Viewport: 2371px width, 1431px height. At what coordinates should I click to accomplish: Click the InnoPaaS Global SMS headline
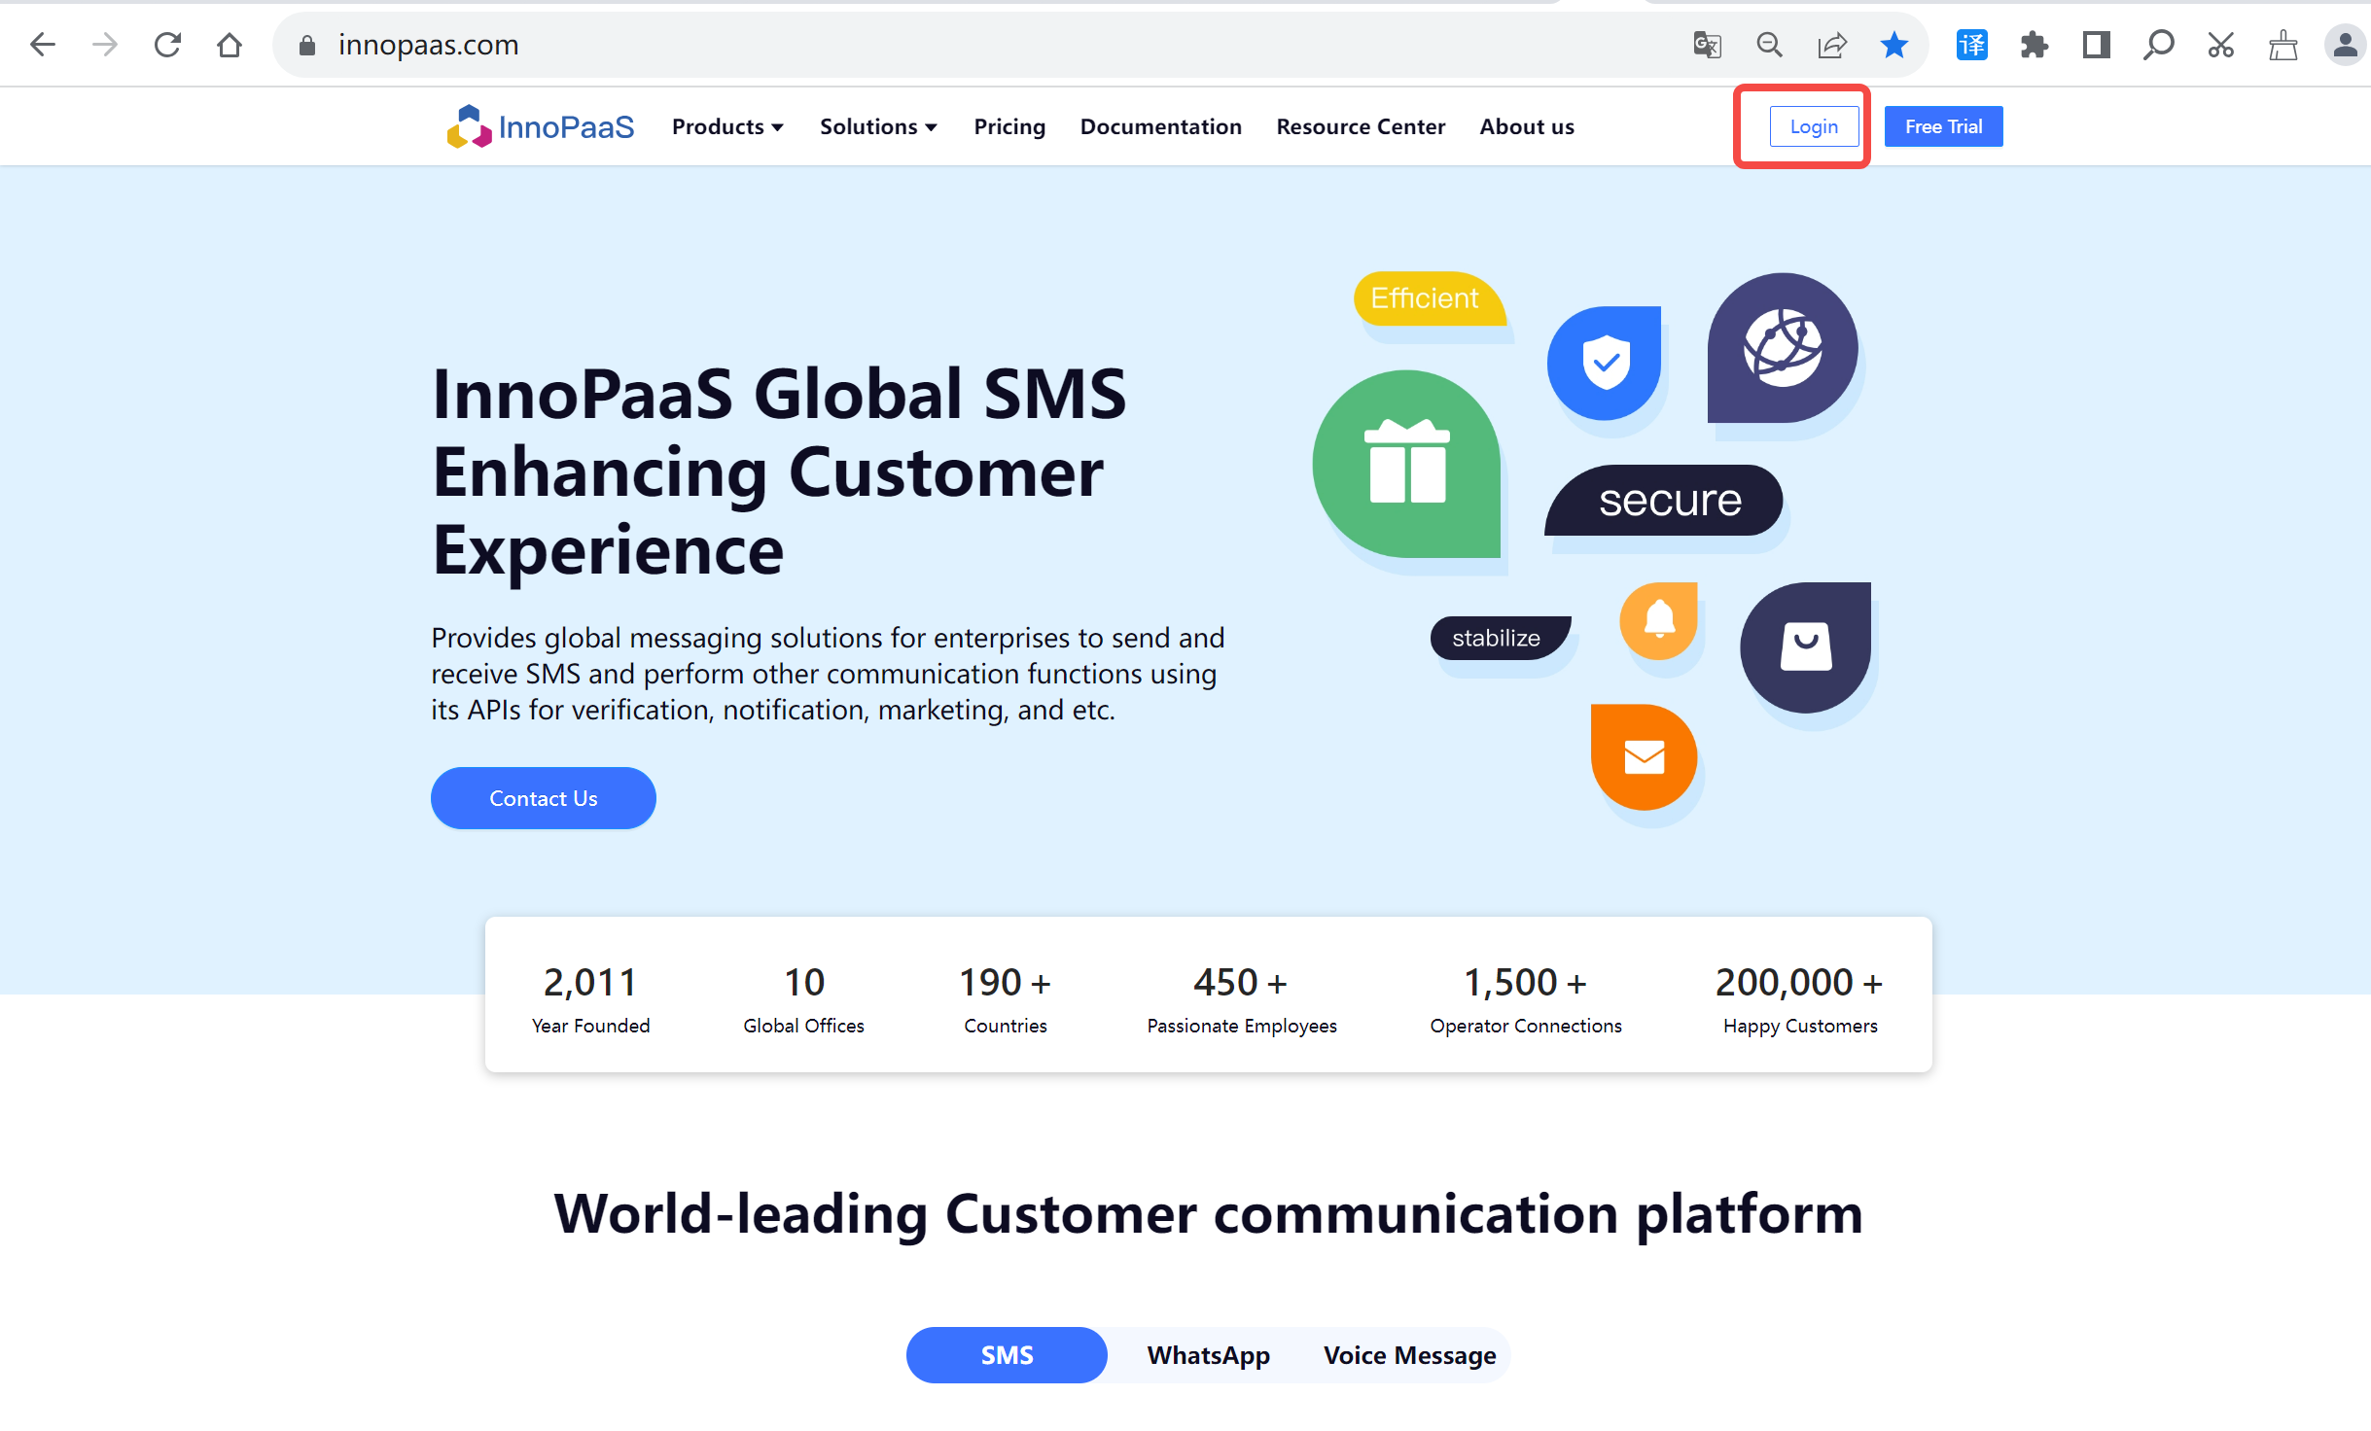779,472
